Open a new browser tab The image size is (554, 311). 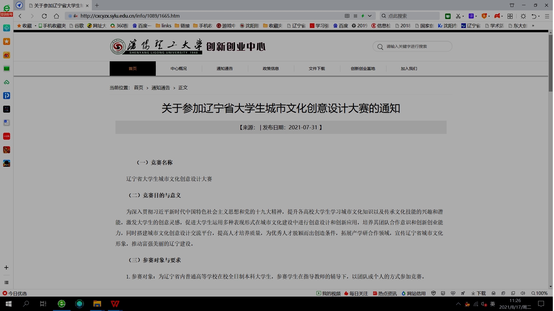tap(97, 5)
